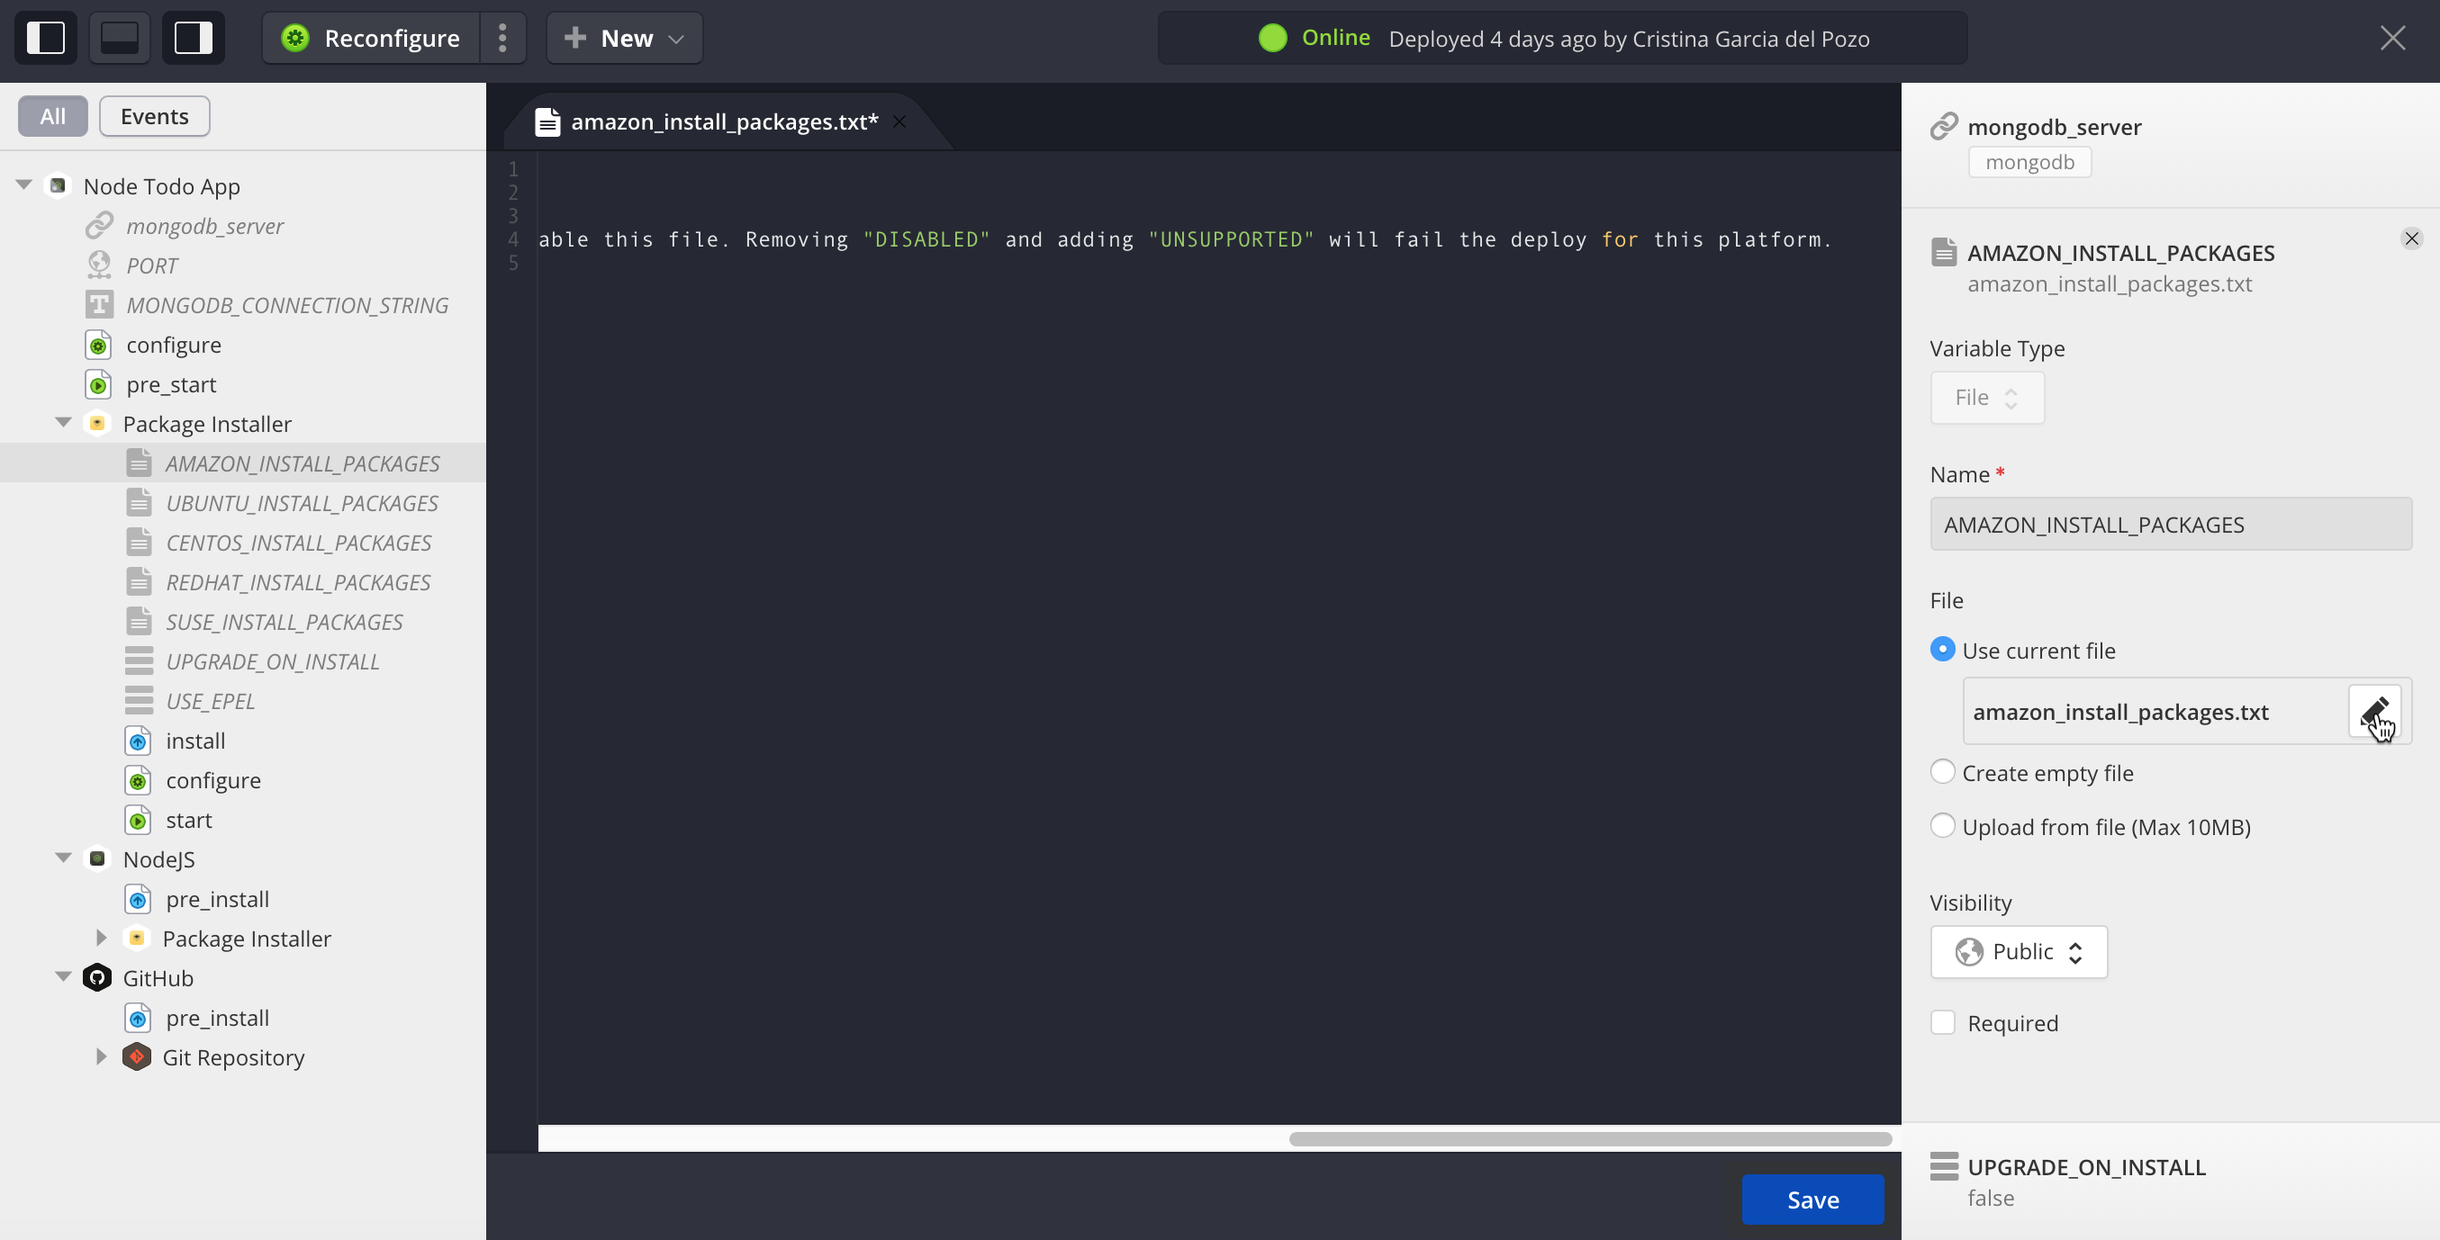Toggle the bottom panel layout icon
2440x1240 pixels.
120,38
